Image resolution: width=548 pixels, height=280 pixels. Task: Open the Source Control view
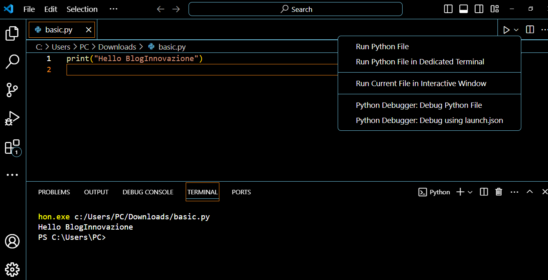coord(12,90)
